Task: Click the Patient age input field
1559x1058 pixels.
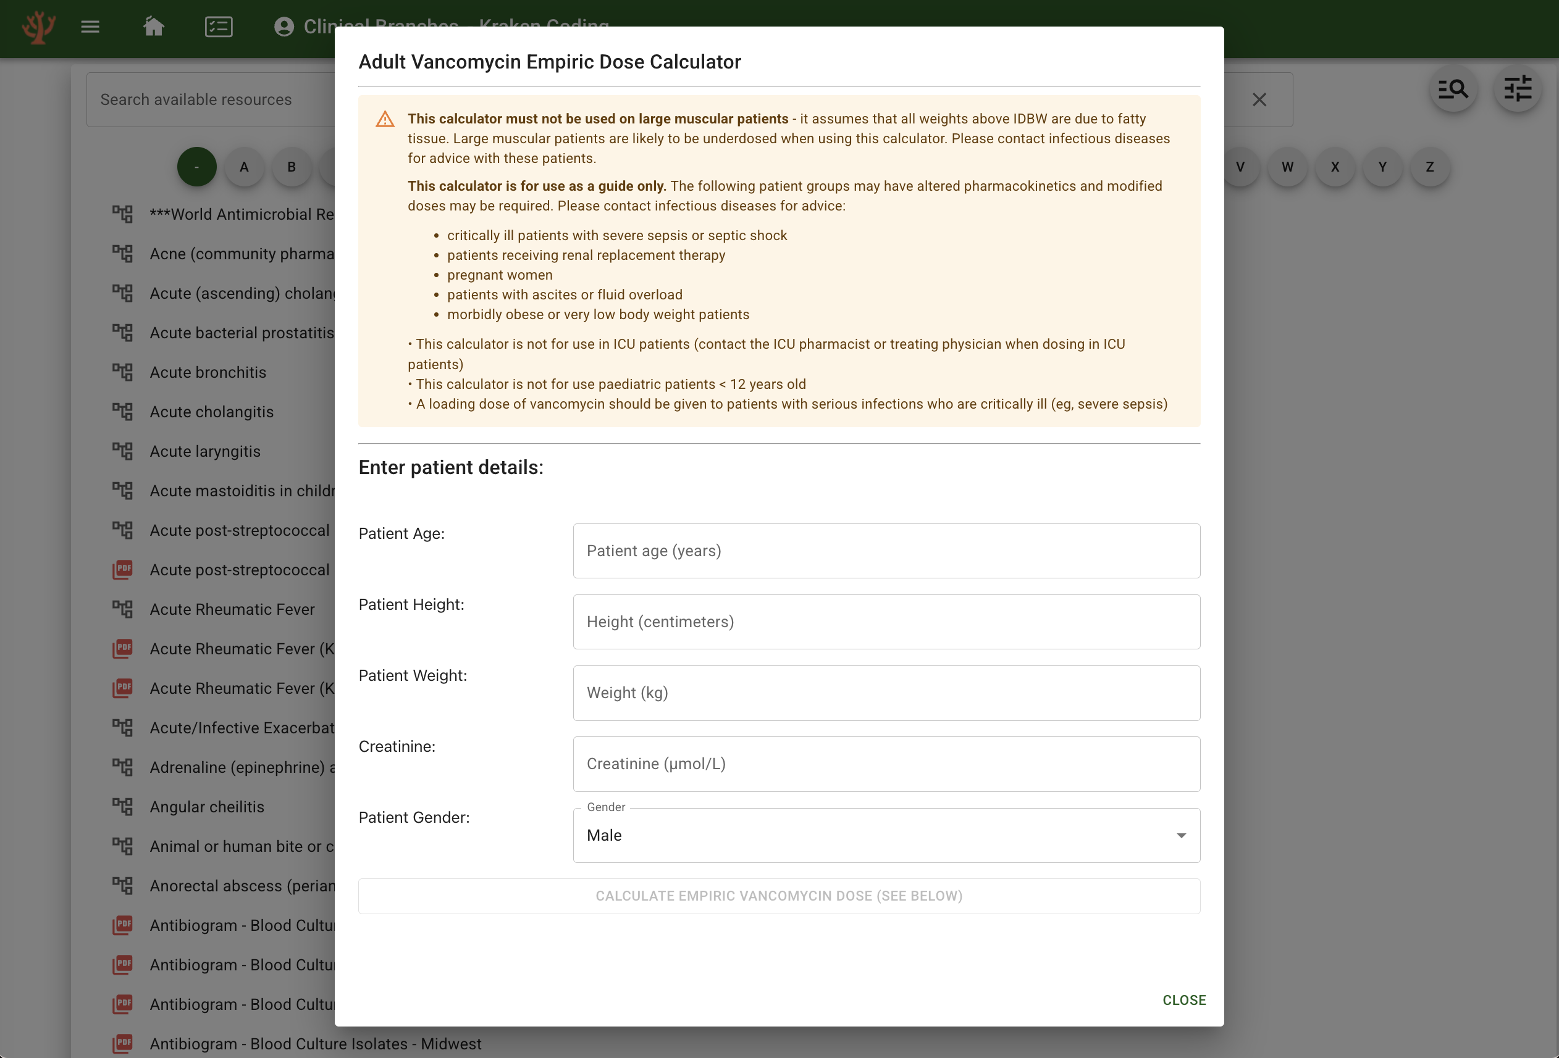Action: (886, 551)
